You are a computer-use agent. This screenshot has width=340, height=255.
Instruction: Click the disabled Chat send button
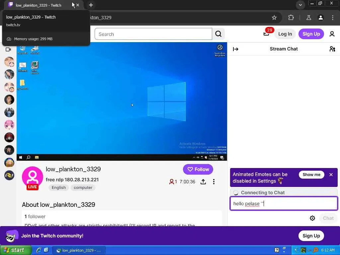328,218
